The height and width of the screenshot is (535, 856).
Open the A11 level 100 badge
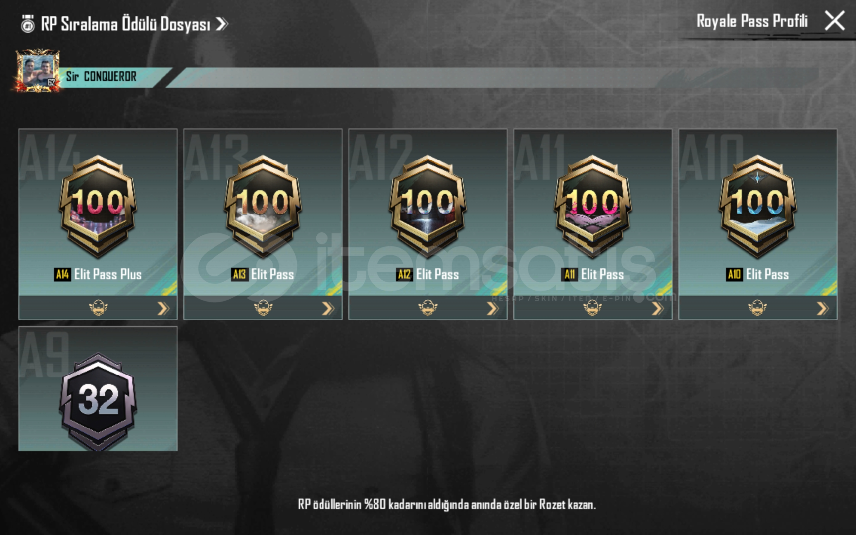tap(593, 207)
